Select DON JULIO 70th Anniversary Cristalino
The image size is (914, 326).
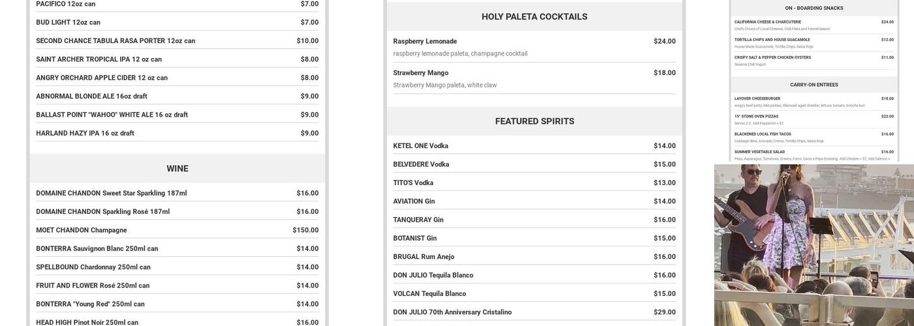pyautogui.click(x=452, y=312)
